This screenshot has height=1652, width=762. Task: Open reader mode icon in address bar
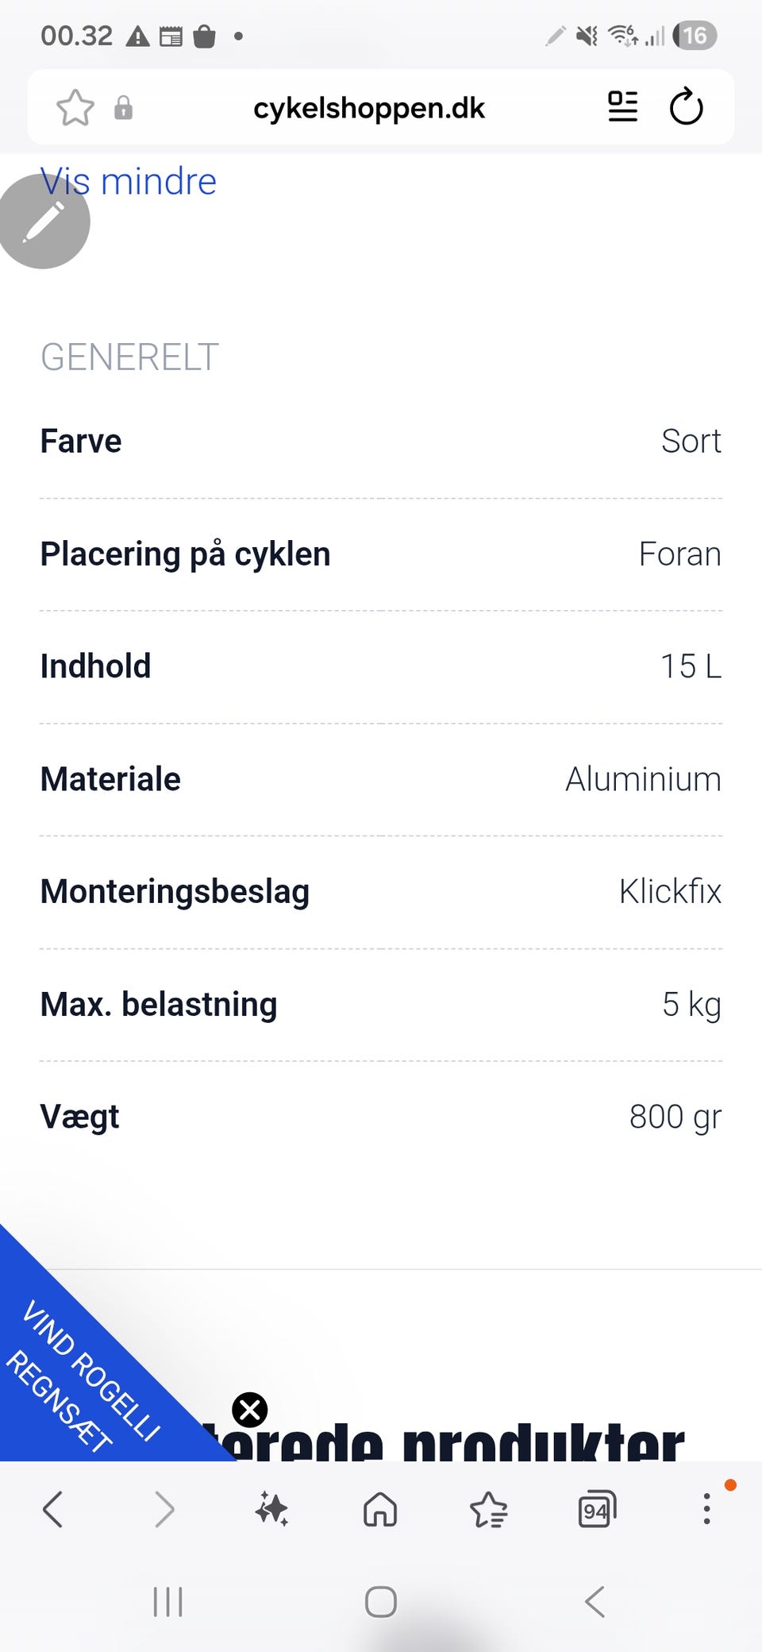pyautogui.click(x=622, y=107)
